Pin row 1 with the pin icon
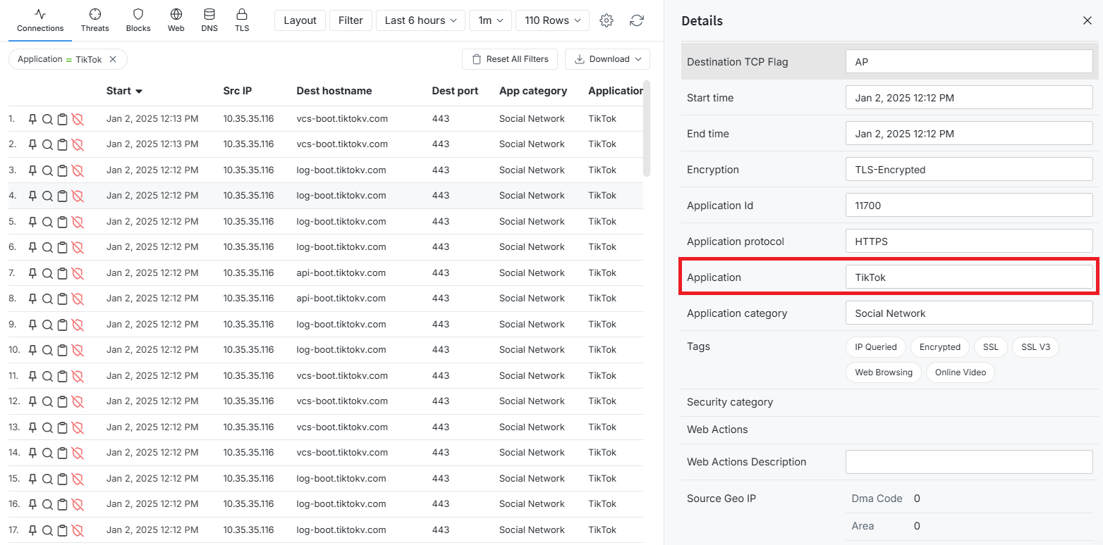This screenshot has height=545, width=1103. tap(32, 119)
